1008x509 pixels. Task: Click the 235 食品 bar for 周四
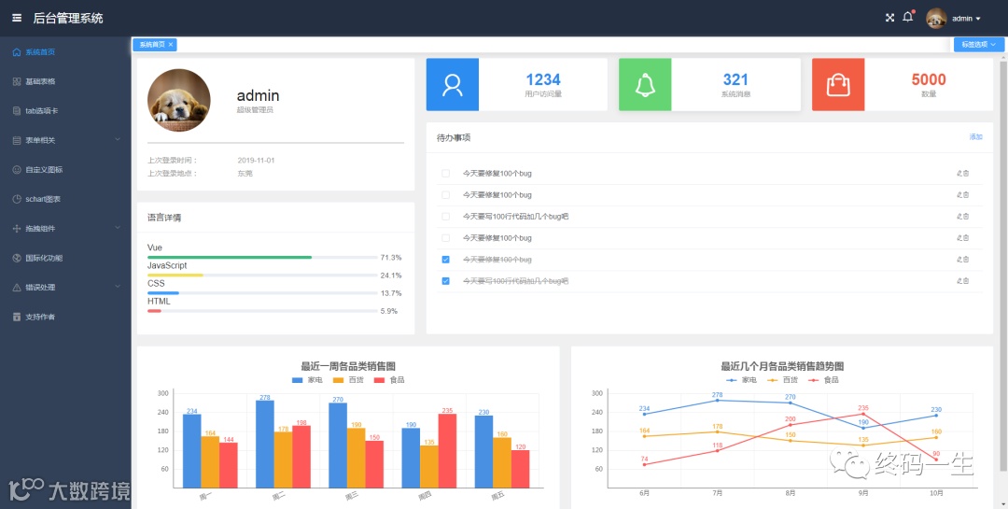tap(447, 450)
